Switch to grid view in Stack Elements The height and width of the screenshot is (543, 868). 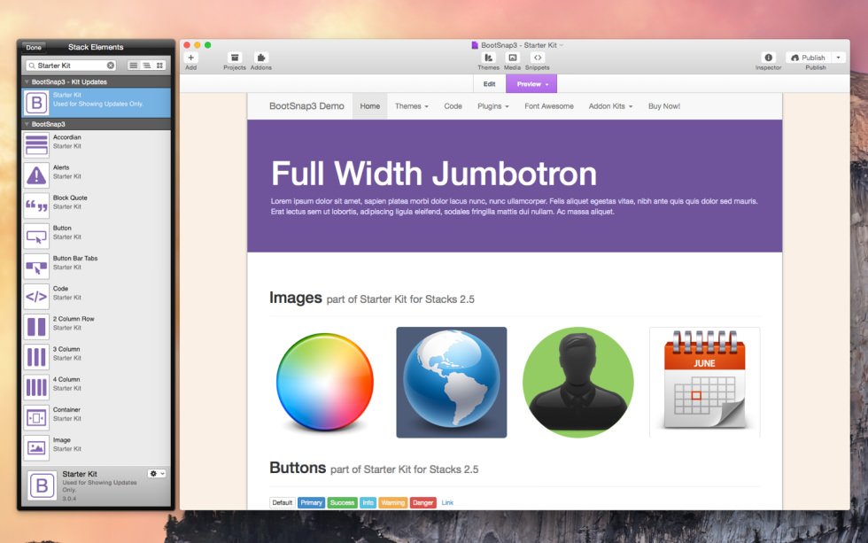point(160,66)
